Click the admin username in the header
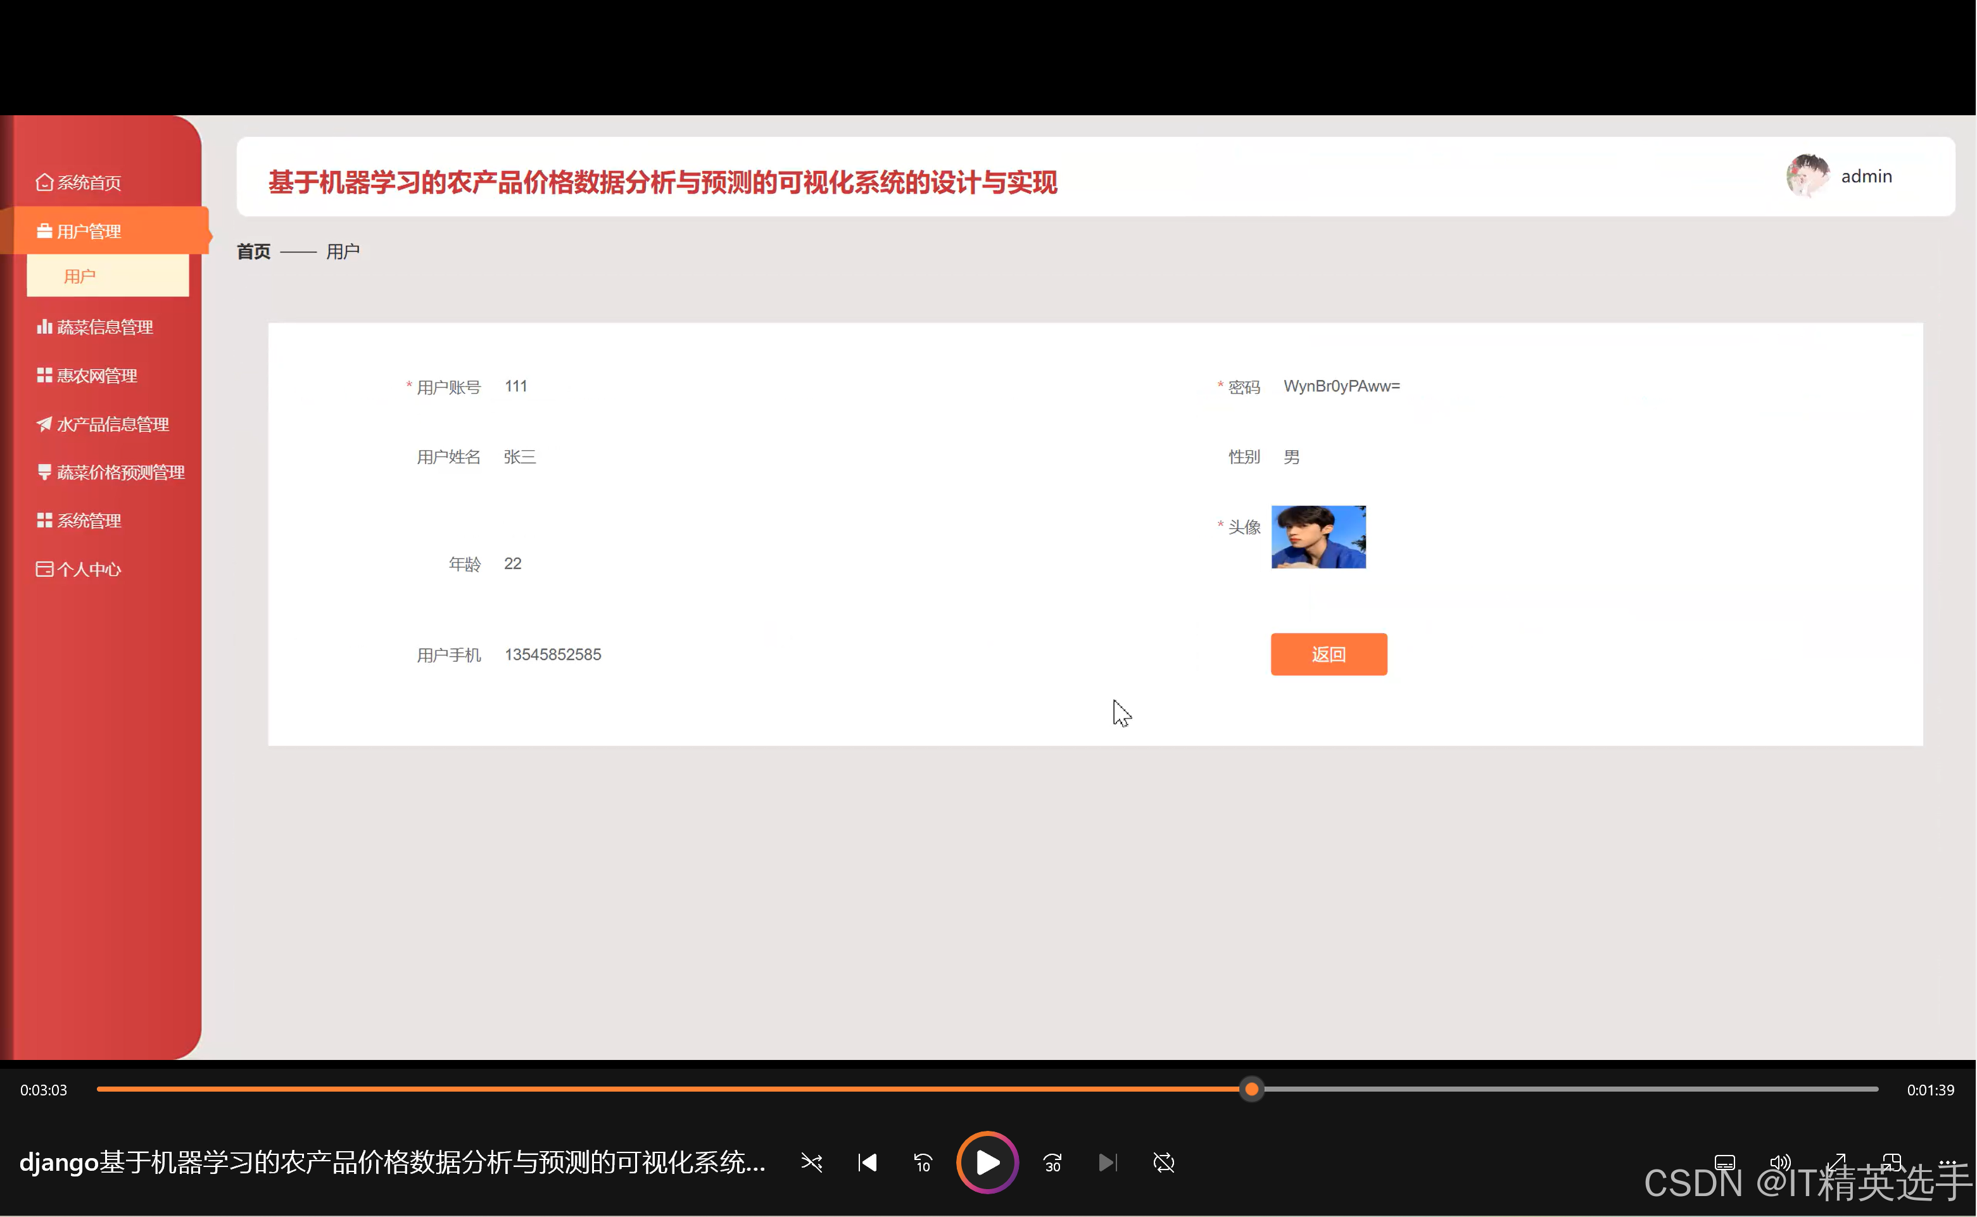1977x1217 pixels. 1866,175
